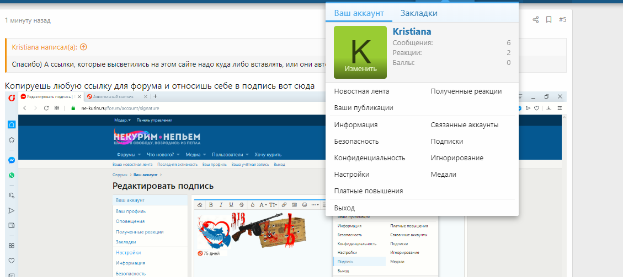This screenshot has height=277, width=623.
Task: Click the green padlock security icon
Action: tap(73, 108)
